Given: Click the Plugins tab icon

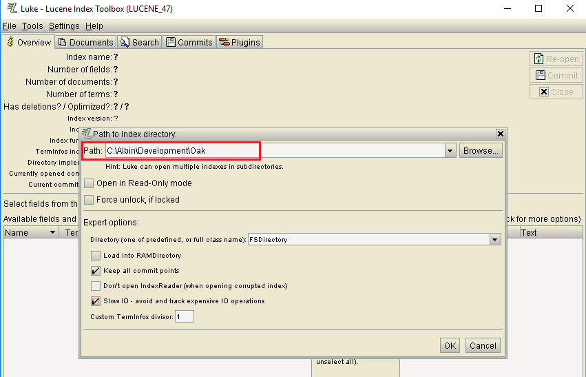Looking at the screenshot, I should coord(224,42).
